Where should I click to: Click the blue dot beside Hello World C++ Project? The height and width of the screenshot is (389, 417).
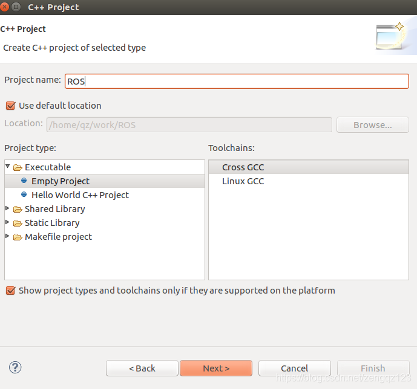(24, 194)
